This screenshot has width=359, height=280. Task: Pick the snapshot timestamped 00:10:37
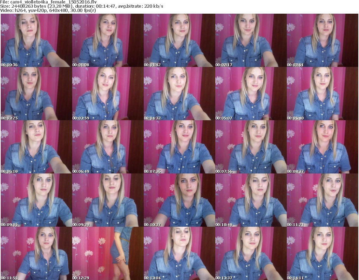(x=179, y=200)
